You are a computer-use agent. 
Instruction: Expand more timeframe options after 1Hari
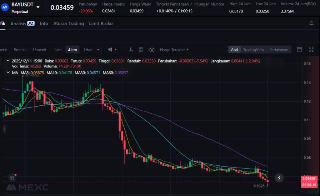coord(98,50)
